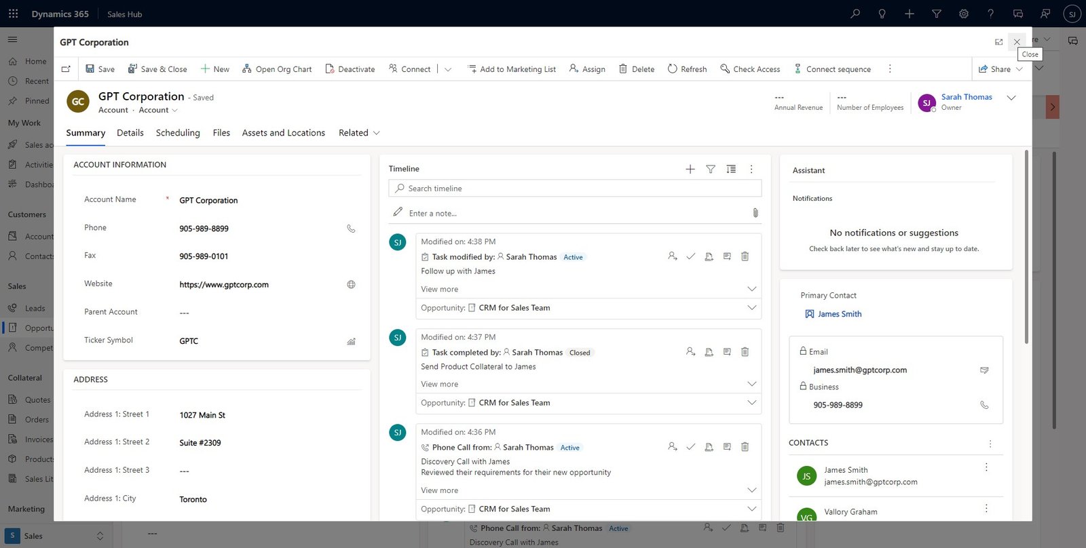Open the Related tab dropdown

pyautogui.click(x=359, y=133)
